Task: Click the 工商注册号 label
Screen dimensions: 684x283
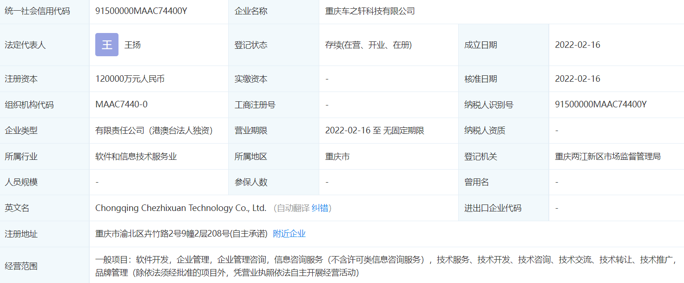Action: (255, 105)
